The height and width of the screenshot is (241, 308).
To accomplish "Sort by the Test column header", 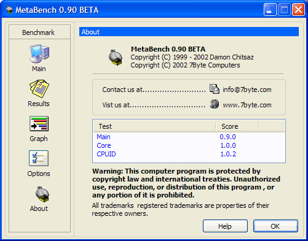I will click(x=154, y=126).
